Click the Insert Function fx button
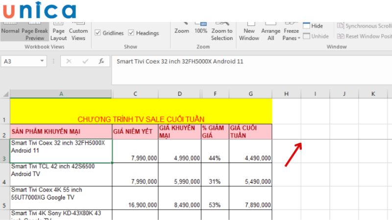Image resolution: width=392 pixels, height=220 pixels. pos(101,62)
